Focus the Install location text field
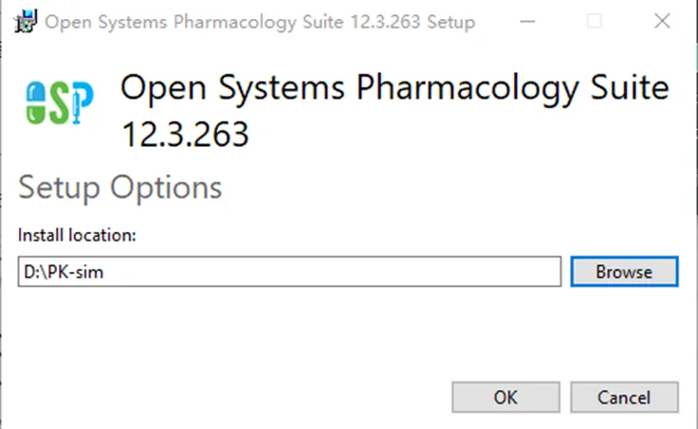The image size is (698, 429). point(289,272)
